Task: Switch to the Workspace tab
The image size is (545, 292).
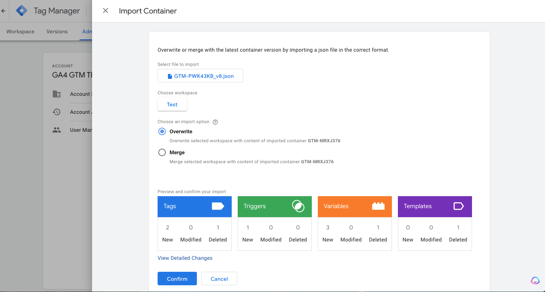Action: tap(20, 31)
